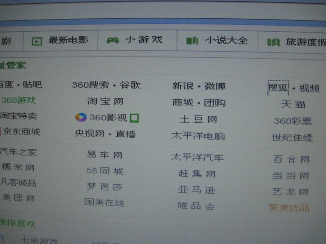Open the 微博 link
This screenshot has width=326, height=244.
click(x=215, y=86)
